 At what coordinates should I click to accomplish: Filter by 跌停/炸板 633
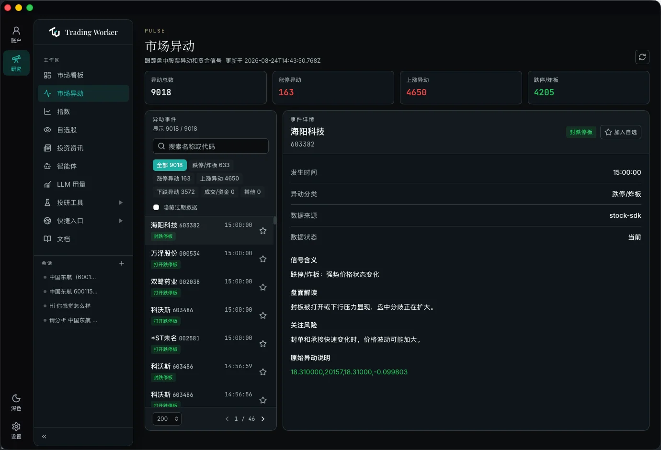tap(211, 165)
